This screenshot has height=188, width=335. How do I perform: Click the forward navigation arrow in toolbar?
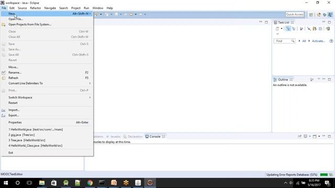tap(140, 15)
